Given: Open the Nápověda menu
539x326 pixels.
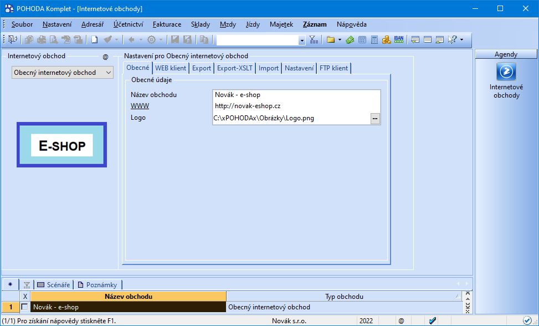Looking at the screenshot, I should [352, 24].
